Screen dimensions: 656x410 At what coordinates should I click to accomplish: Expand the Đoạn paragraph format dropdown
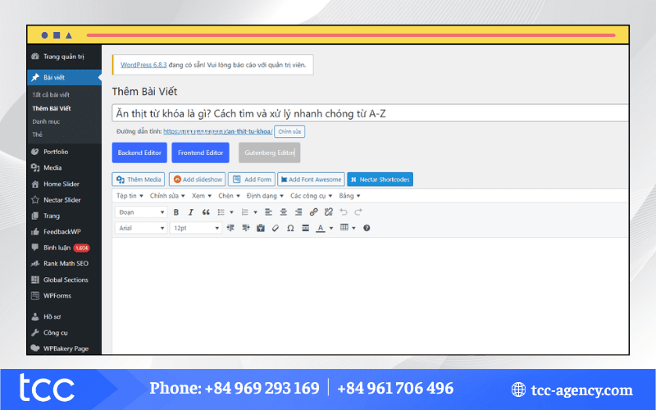tap(140, 212)
